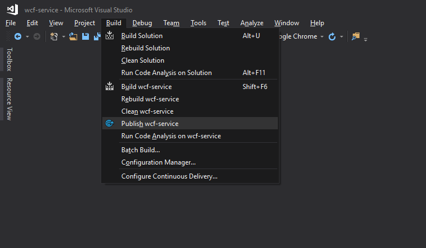Open the dropdown arrow beside Refresh icon
This screenshot has width=426, height=248.
point(342,36)
